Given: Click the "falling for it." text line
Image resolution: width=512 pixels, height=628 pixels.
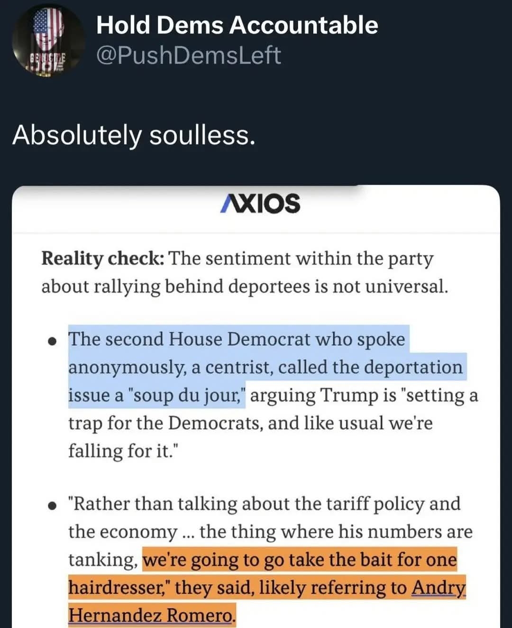Looking at the screenshot, I should (121, 451).
